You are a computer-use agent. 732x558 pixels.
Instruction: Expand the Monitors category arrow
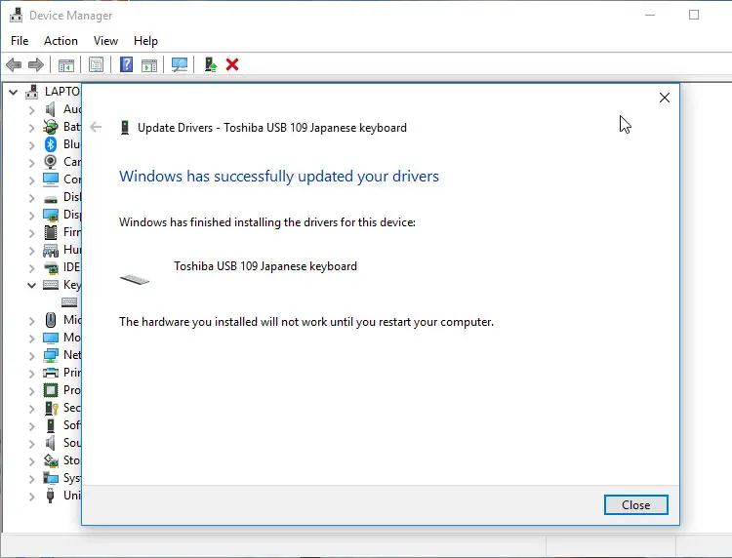[x=32, y=339]
